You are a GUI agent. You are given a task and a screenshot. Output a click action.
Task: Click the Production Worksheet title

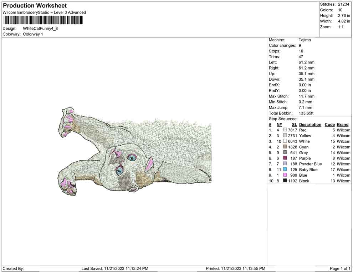click(35, 6)
